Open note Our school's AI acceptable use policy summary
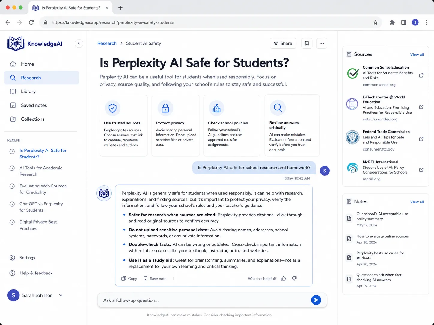Screen dimensions: 434x325 [385, 219]
